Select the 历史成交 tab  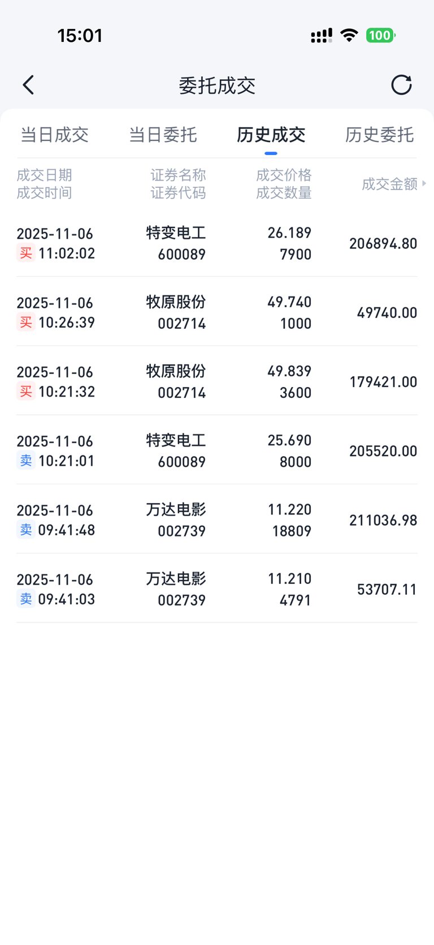271,135
